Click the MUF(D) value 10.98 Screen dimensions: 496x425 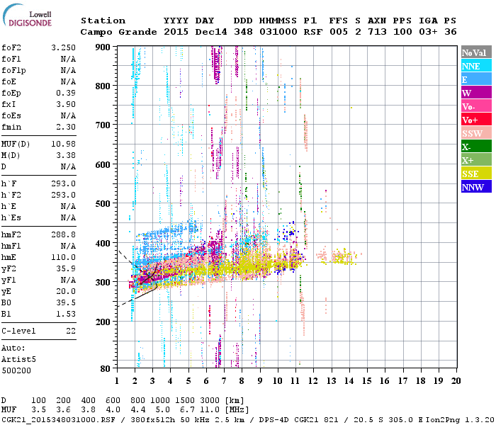click(x=63, y=144)
